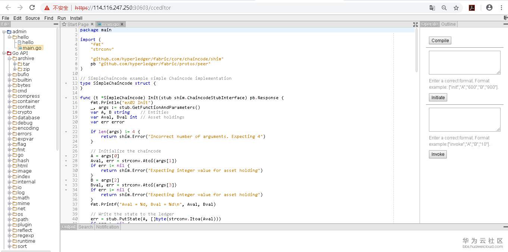Click the Initiate button

[438, 98]
